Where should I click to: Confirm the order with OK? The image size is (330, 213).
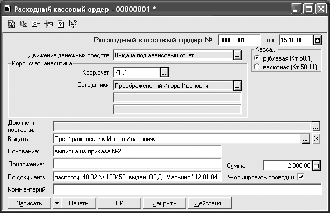119,203
